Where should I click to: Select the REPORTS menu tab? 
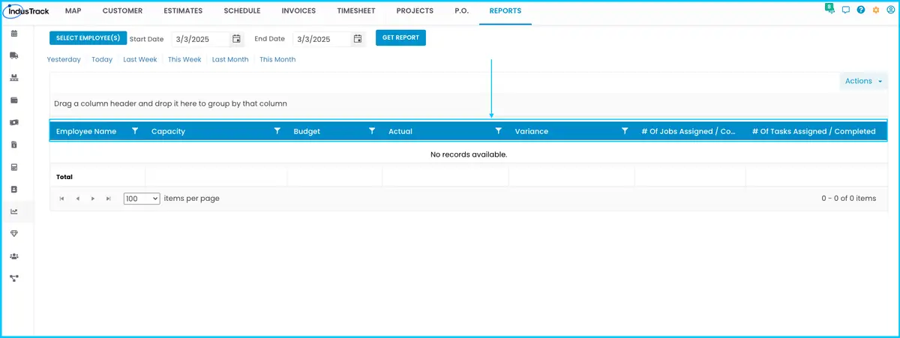pos(505,11)
